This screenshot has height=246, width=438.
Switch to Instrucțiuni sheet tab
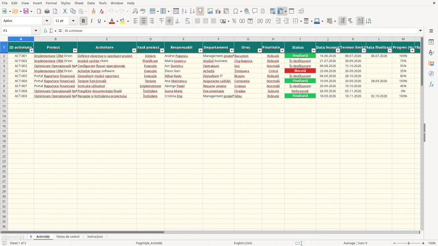coord(95,237)
